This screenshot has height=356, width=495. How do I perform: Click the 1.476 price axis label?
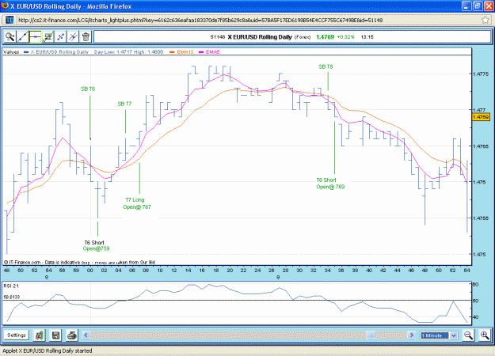[479, 182]
